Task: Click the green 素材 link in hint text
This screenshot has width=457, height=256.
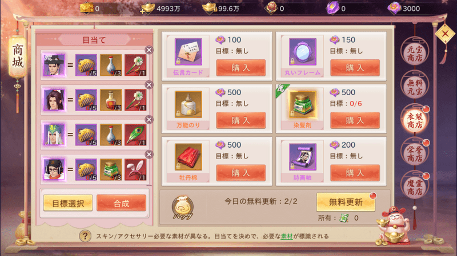Action: pyautogui.click(x=287, y=236)
